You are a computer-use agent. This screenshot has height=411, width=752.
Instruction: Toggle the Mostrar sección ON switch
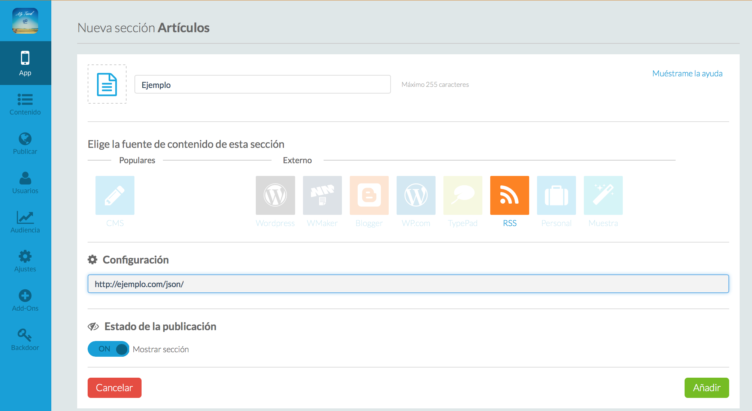pyautogui.click(x=108, y=349)
